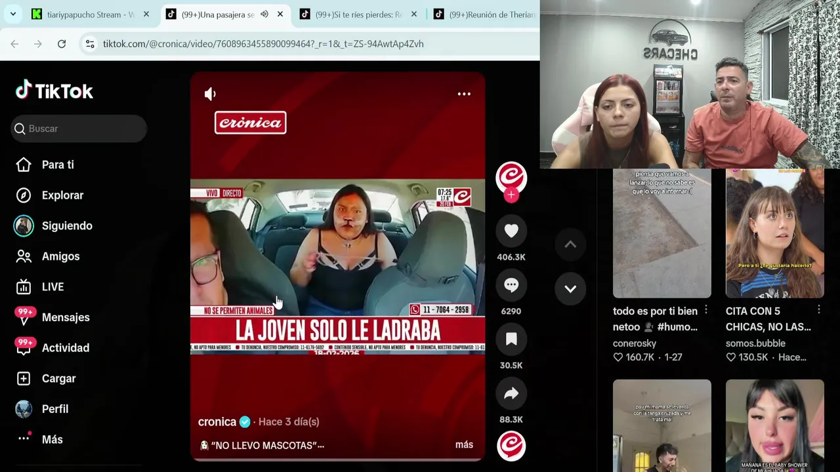Open the MAÑANA ES EL BABY SHOWER thumbnail
This screenshot has height=472, width=840.
coord(775,425)
